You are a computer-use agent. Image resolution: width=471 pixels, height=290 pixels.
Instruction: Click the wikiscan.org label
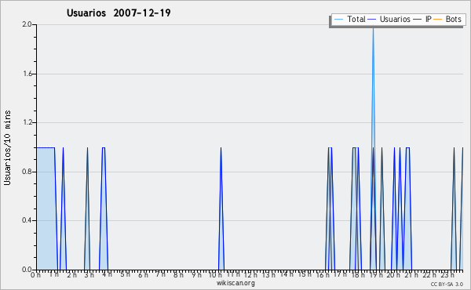pyautogui.click(x=235, y=283)
